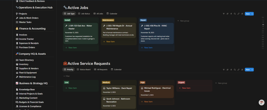The width and height of the screenshot is (267, 110).
Task: Open Projects page in sidebar
Action: click(23, 14)
